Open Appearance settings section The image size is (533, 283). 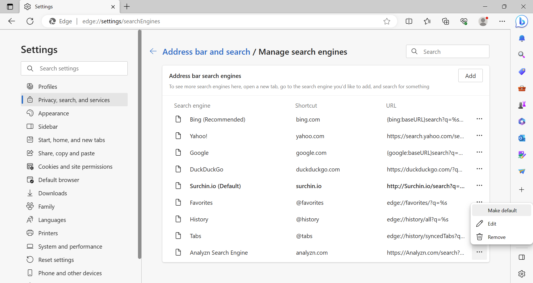click(x=74, y=113)
